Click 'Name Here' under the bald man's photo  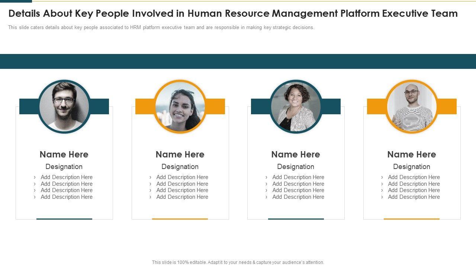[412, 154]
